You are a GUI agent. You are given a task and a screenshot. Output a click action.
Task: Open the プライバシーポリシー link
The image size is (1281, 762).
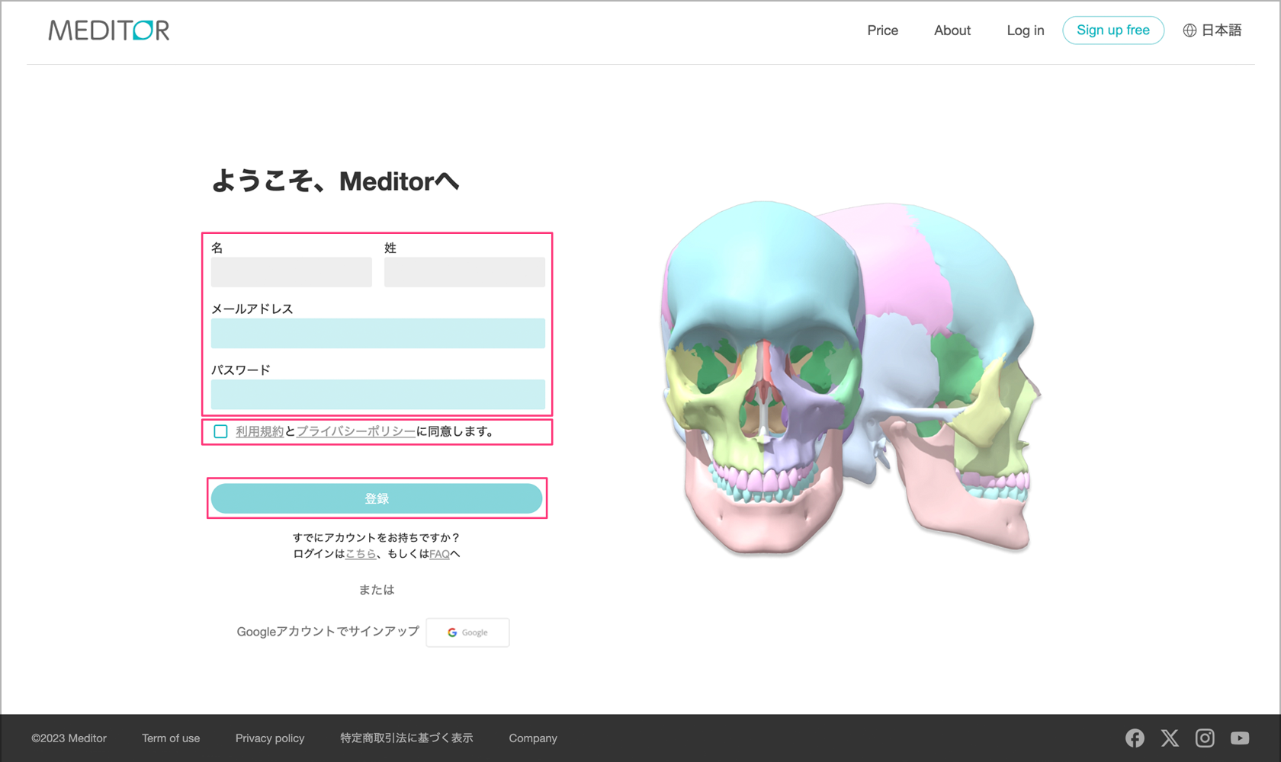356,431
